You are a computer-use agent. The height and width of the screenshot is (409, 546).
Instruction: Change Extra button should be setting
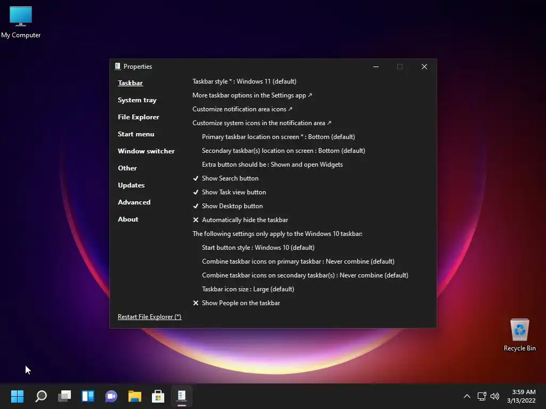coord(272,165)
